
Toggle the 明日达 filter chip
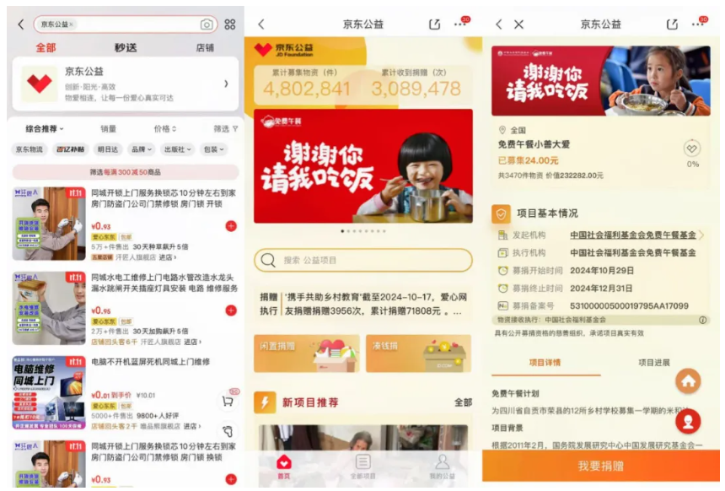[108, 149]
